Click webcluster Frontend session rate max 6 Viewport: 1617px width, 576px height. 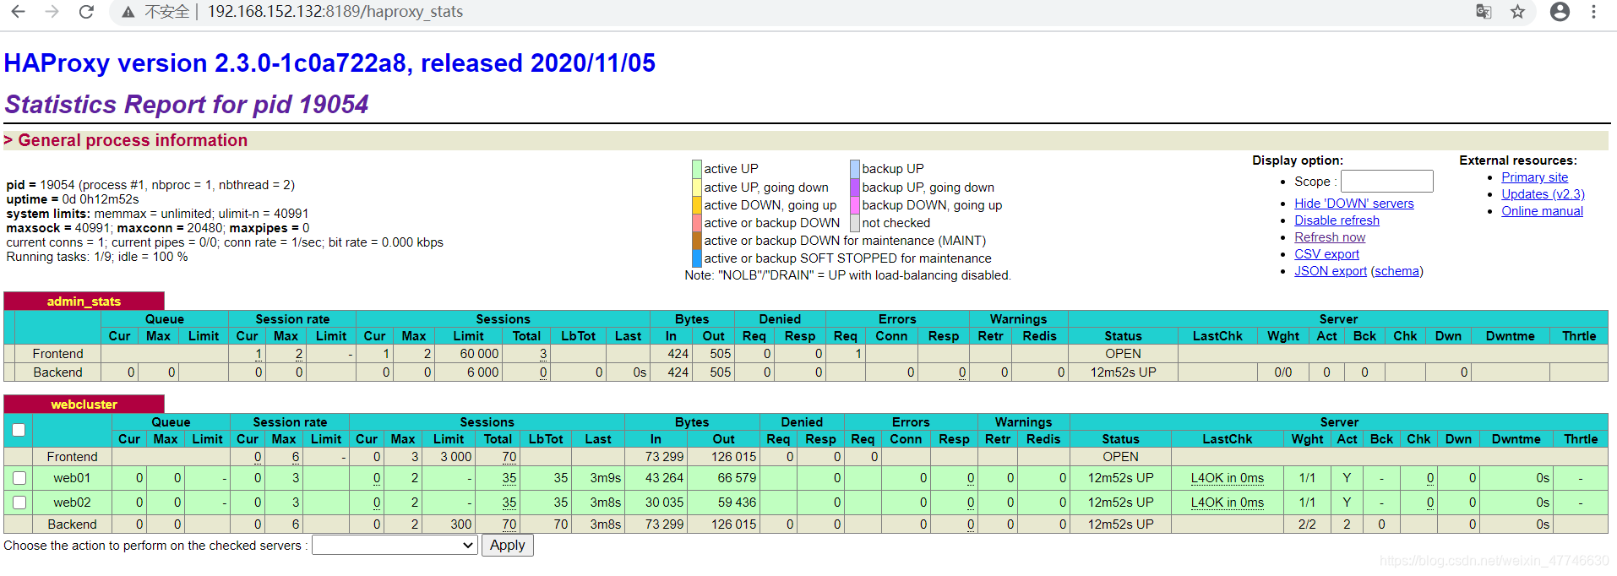(296, 457)
